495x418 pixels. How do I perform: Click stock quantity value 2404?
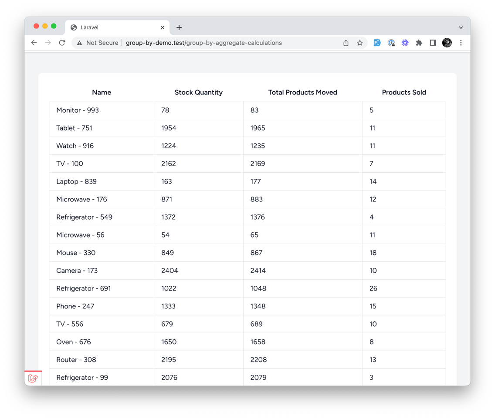(170, 271)
